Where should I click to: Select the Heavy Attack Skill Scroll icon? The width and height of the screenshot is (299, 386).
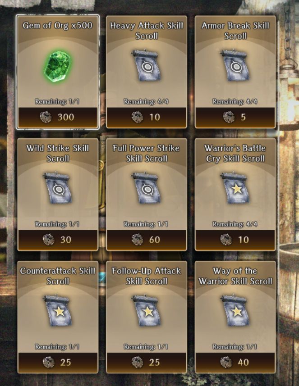pos(146,65)
